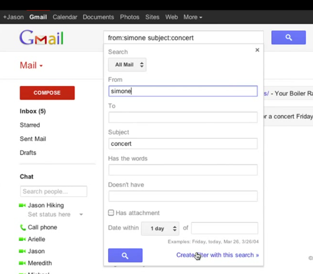Open the Starred folder
The height and width of the screenshot is (274, 313).
tap(30, 125)
